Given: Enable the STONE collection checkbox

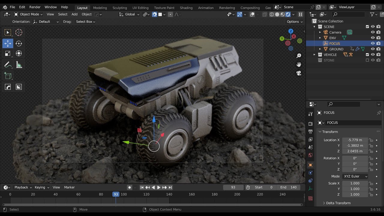Looking at the screenshot, I should pos(367,60).
